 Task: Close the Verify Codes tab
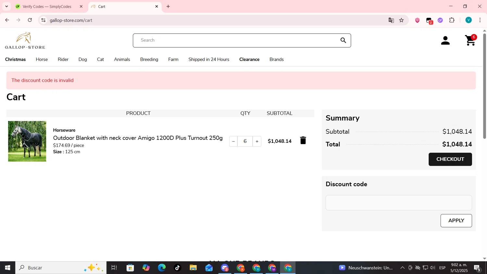(81, 6)
